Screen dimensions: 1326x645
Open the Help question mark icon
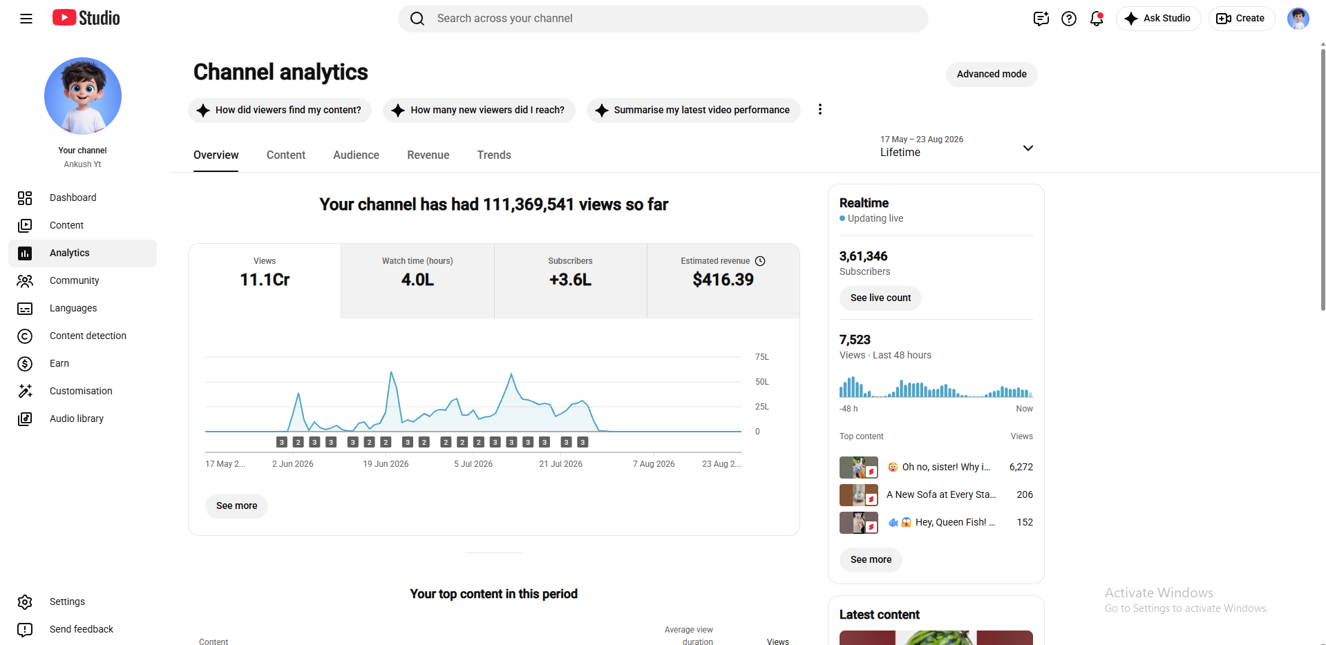(x=1069, y=19)
